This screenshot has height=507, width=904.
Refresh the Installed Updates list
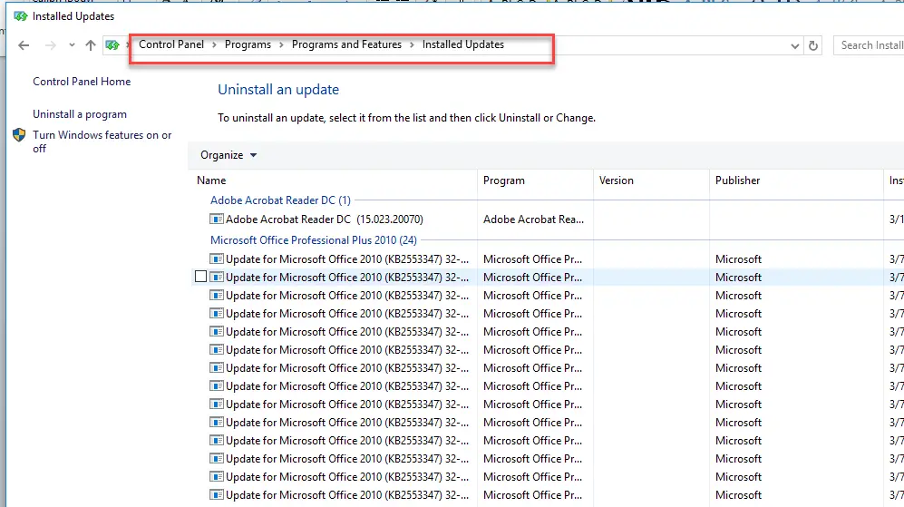click(813, 45)
